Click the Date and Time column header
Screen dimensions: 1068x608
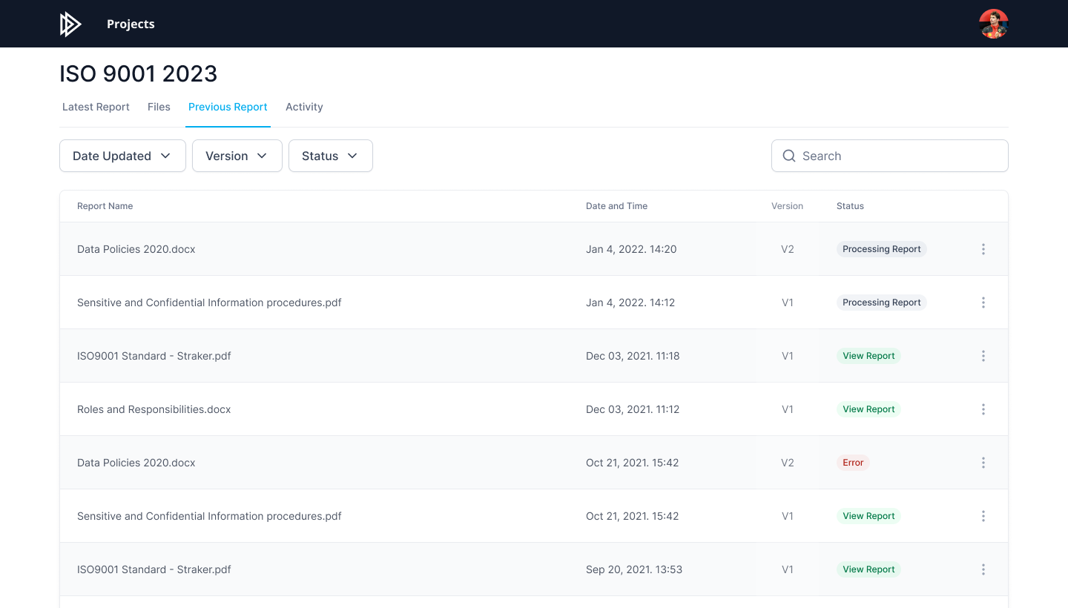click(x=616, y=206)
